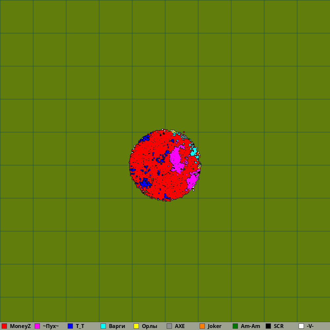Select the Joker legend label

coord(214,326)
